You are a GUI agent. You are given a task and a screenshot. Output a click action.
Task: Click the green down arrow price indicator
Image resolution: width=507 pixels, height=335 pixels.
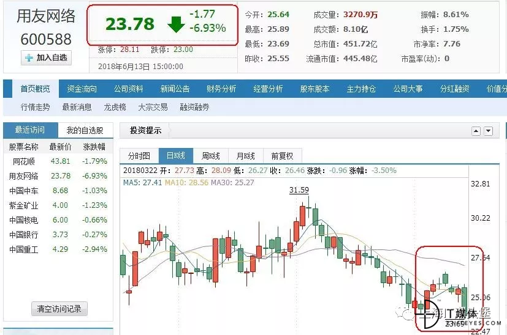click(x=176, y=24)
